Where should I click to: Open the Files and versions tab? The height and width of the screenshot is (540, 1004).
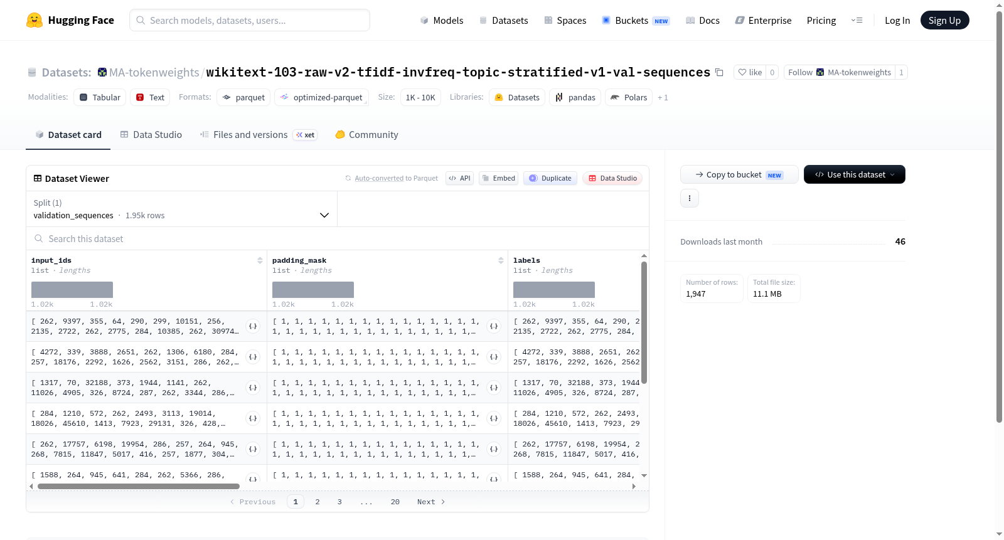(259, 135)
